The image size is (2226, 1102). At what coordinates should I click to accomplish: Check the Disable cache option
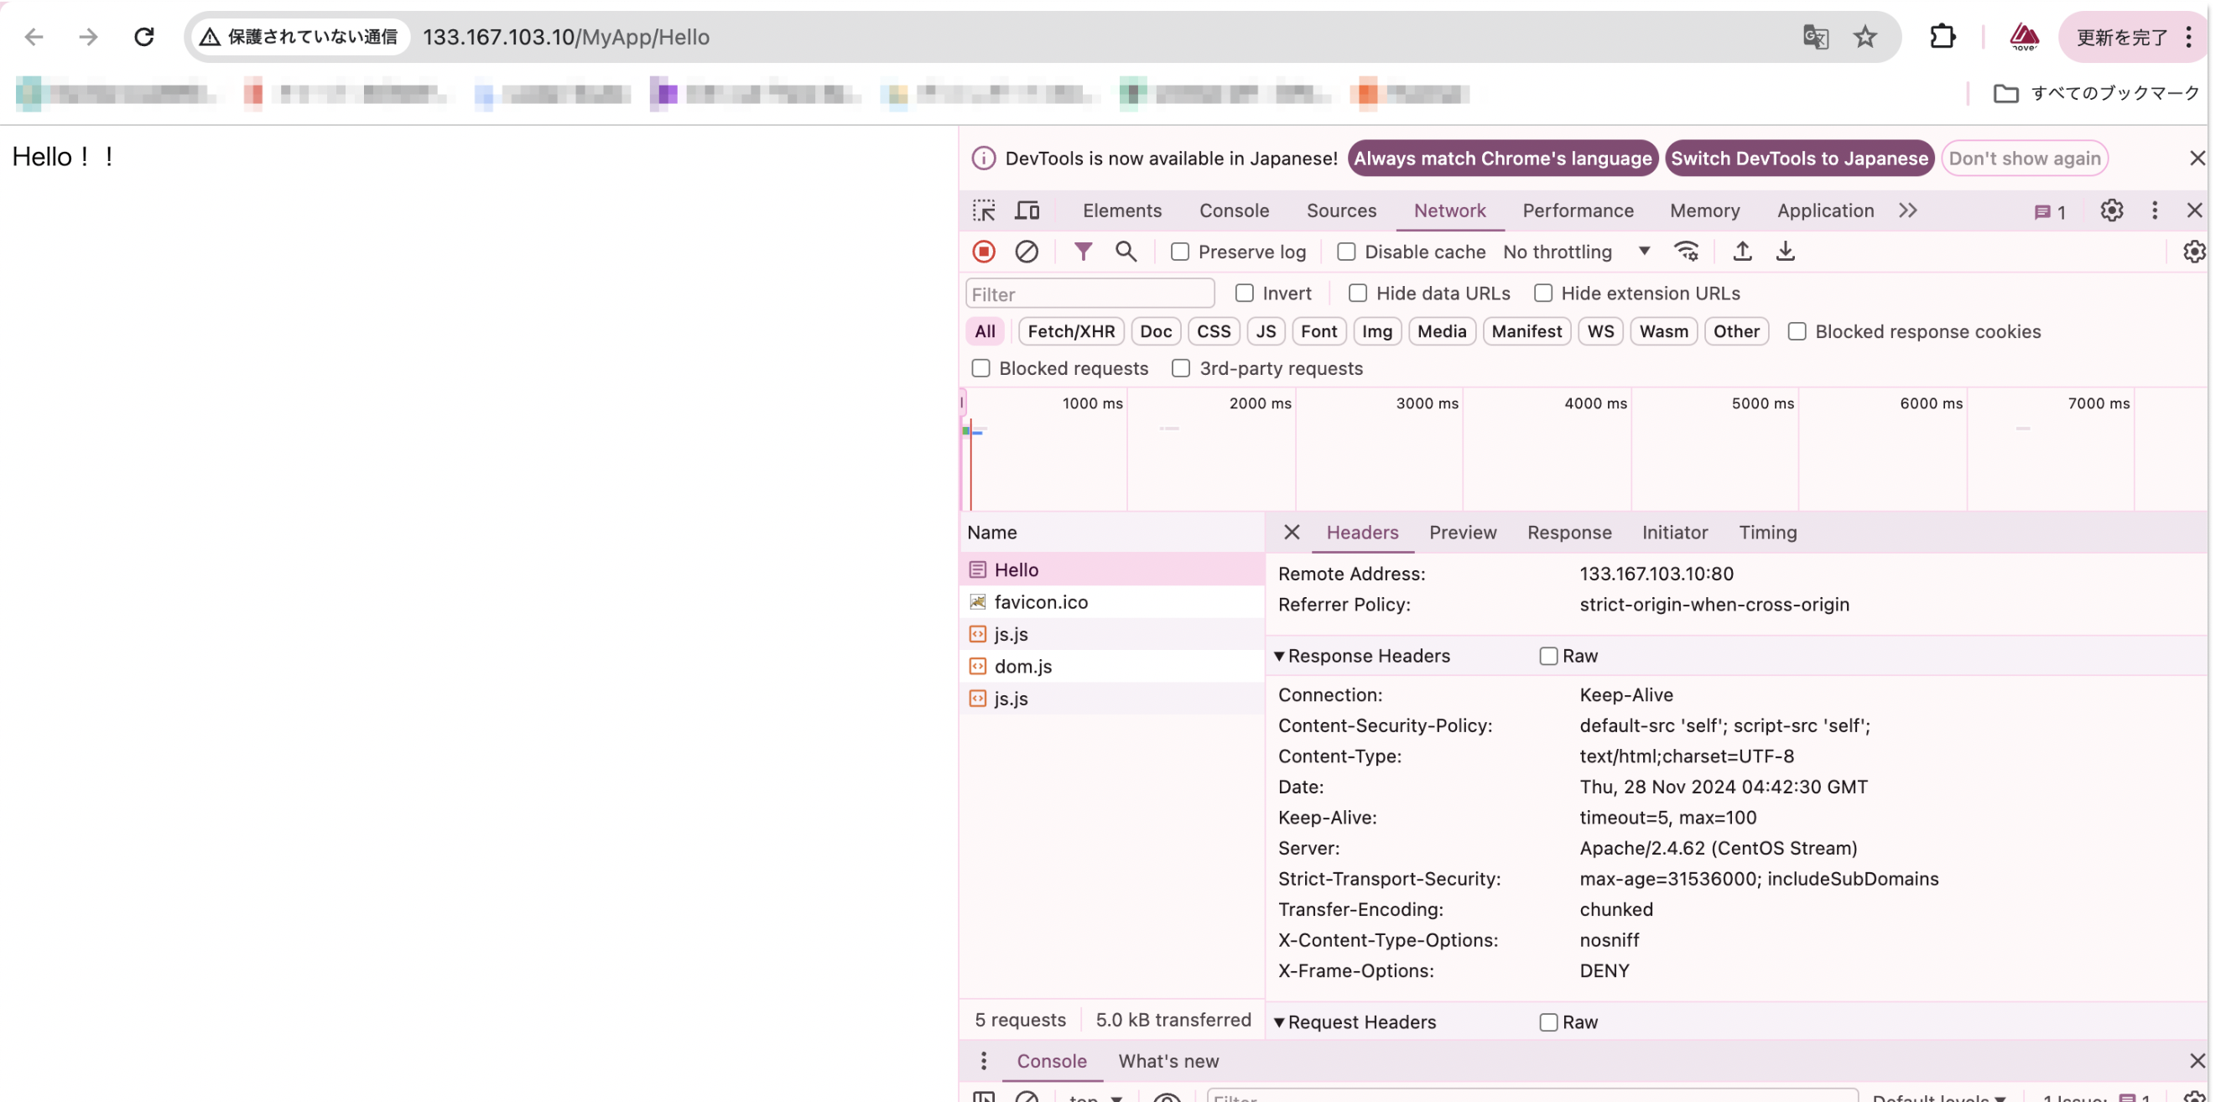[1345, 252]
